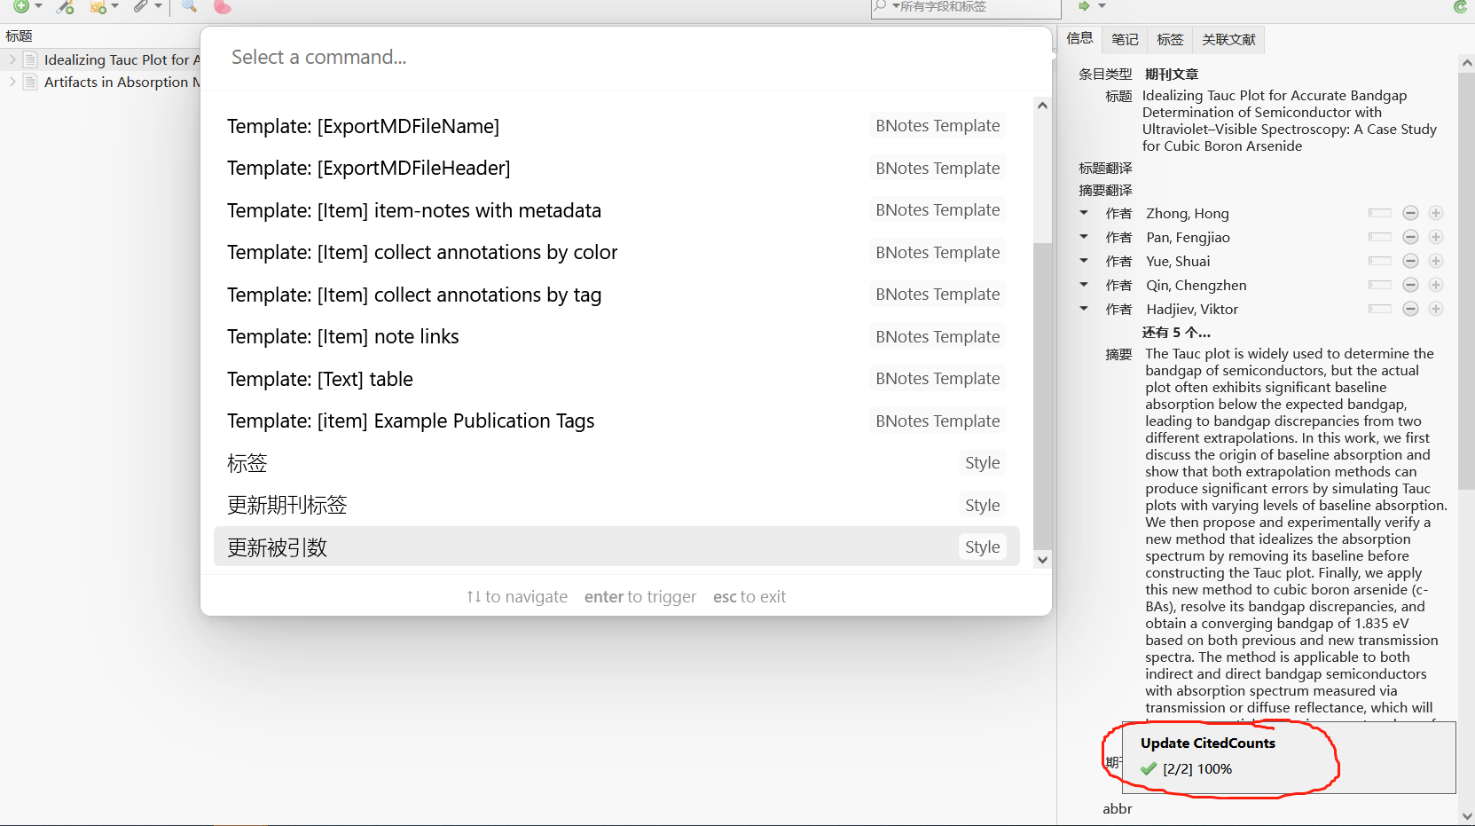Expand the Artifacts in Absorption item
The image size is (1475, 826).
11,82
